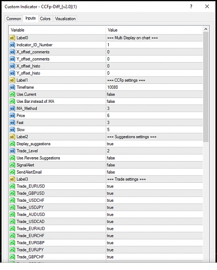Image resolution: width=217 pixels, height=270 pixels.
Task: Click the integer icon beside Price
Action: [x=12, y=115]
